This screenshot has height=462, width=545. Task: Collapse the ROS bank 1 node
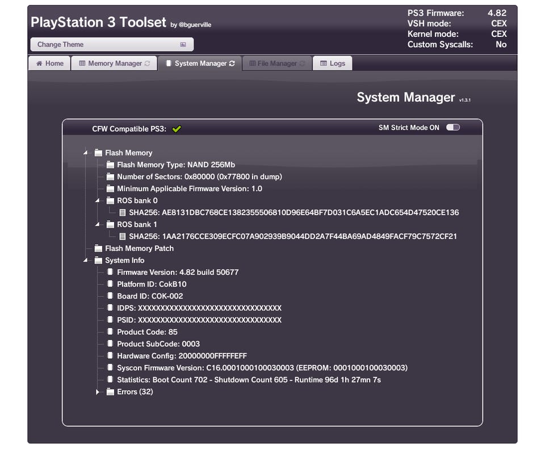98,225
